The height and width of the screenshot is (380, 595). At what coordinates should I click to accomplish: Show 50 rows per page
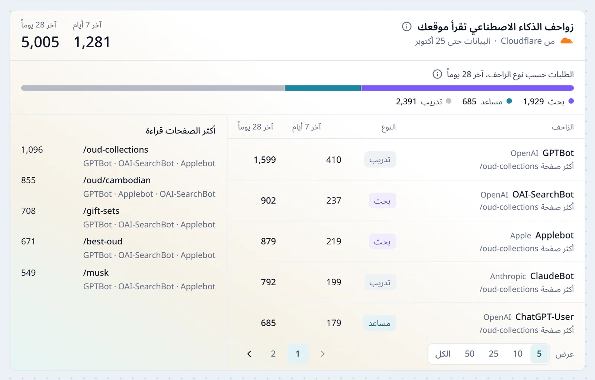pyautogui.click(x=469, y=354)
